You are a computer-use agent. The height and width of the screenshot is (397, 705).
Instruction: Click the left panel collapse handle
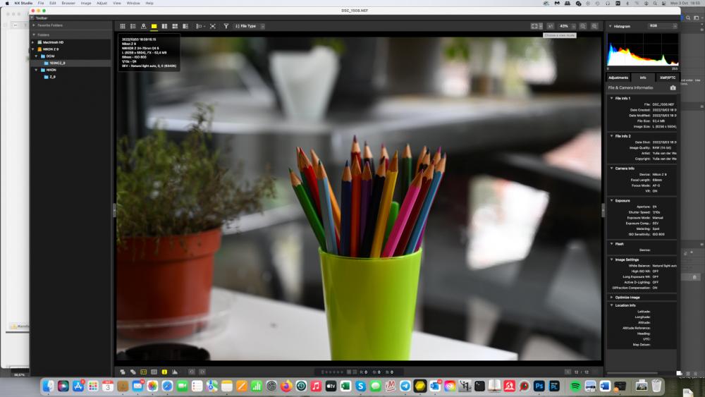(x=114, y=210)
